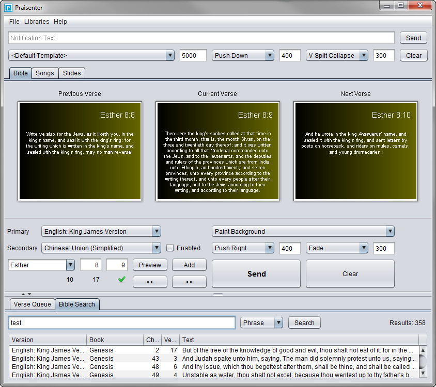Click results table scrollbar down arrow
The width and height of the screenshot is (436, 387).
[423, 373]
